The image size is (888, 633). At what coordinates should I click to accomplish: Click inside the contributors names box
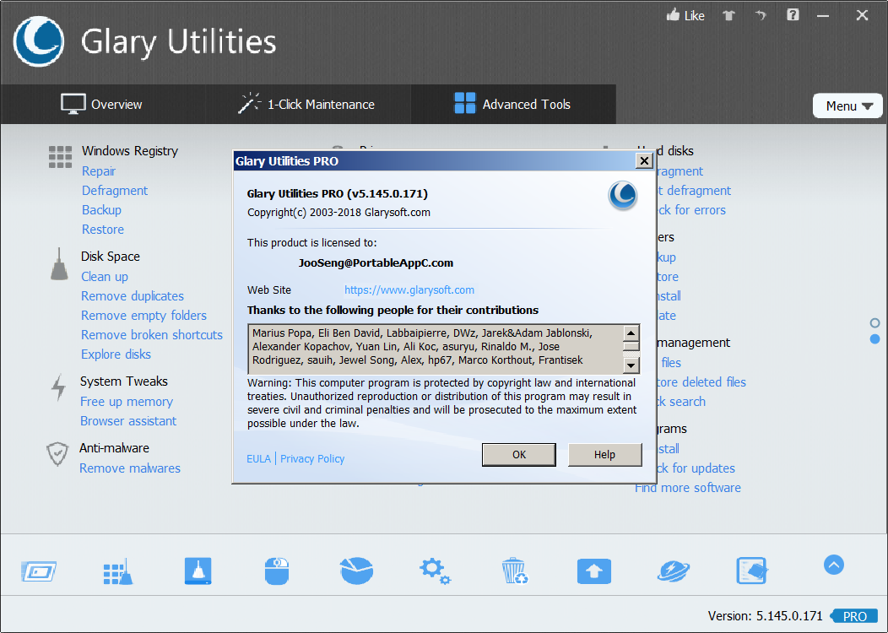pyautogui.click(x=436, y=347)
